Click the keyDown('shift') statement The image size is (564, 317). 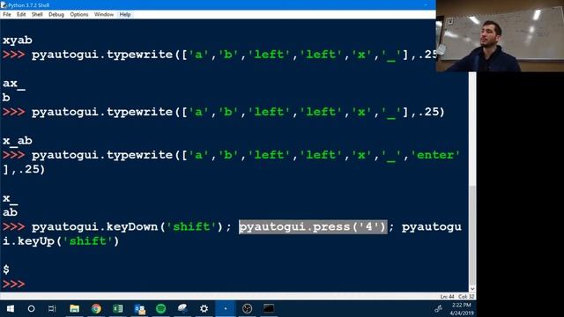tap(128, 227)
